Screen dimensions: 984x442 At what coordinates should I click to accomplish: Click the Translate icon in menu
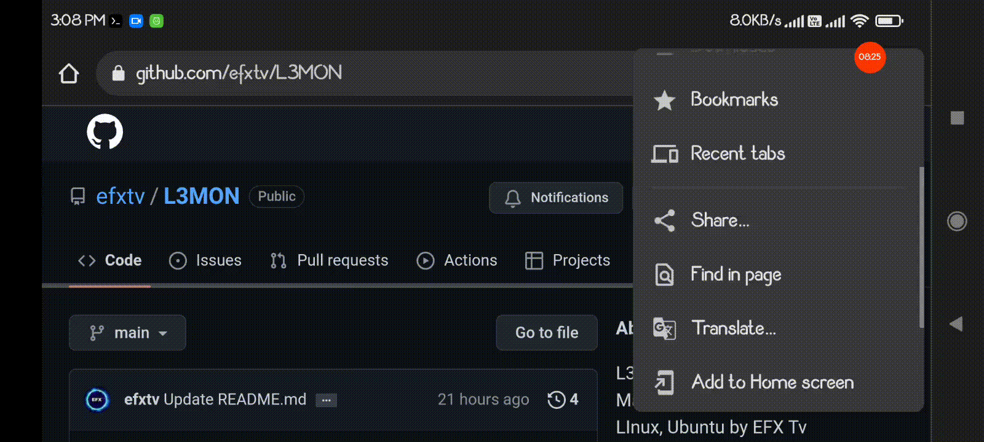pyautogui.click(x=664, y=328)
